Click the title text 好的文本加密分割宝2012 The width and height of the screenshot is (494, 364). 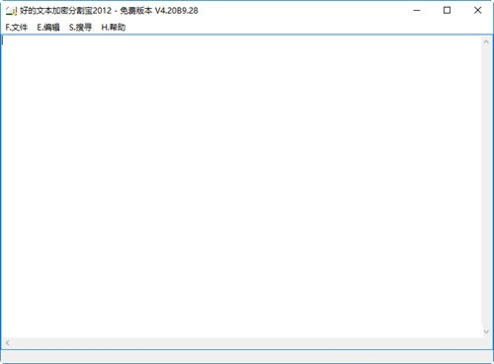[66, 11]
